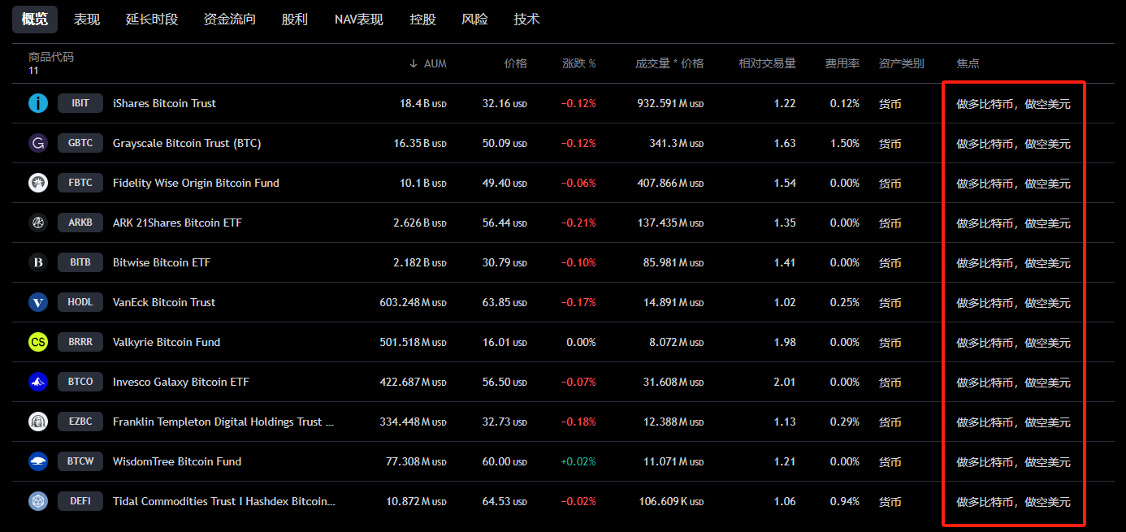Screen dimensions: 1126x532
Task: Sort by the 商品代码 column header
Action: tap(51, 57)
